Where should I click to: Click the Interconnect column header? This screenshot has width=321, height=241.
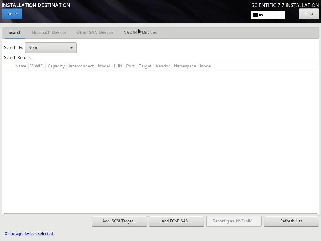pyautogui.click(x=81, y=66)
